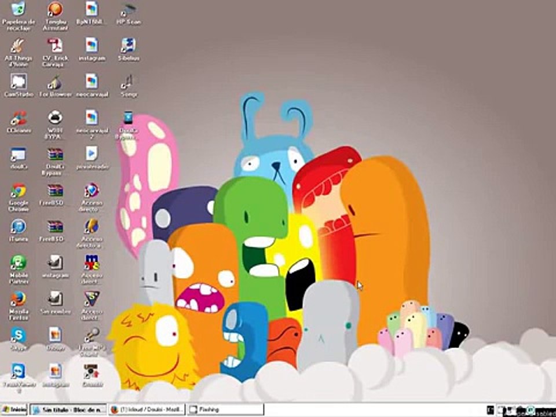Switch to the Flashing taskbar window

(225, 409)
